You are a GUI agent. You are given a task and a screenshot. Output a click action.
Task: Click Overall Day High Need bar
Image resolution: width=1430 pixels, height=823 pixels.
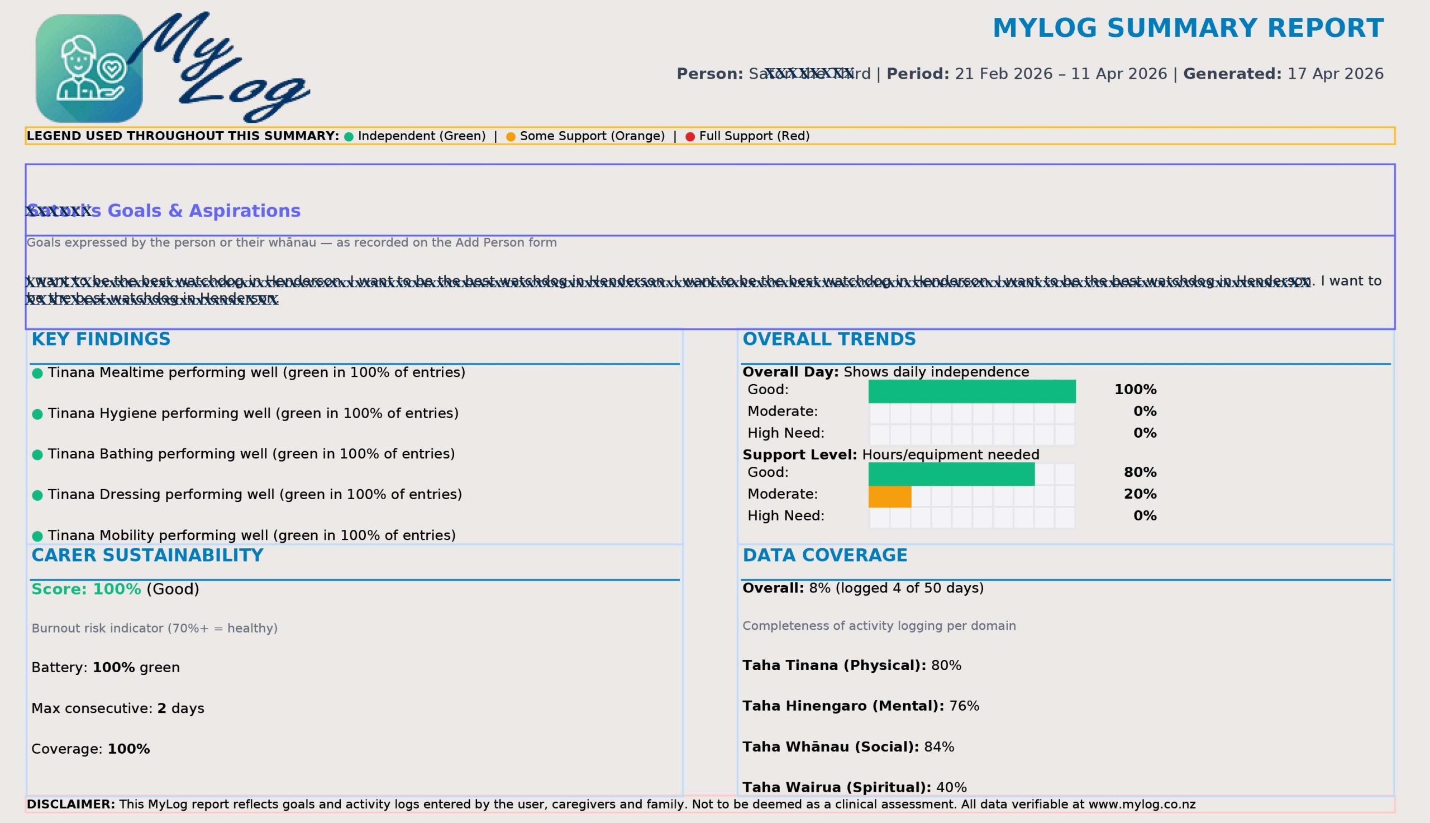pos(972,435)
